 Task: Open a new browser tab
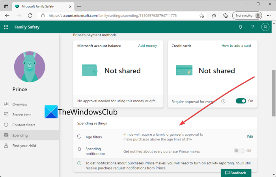(79, 7)
